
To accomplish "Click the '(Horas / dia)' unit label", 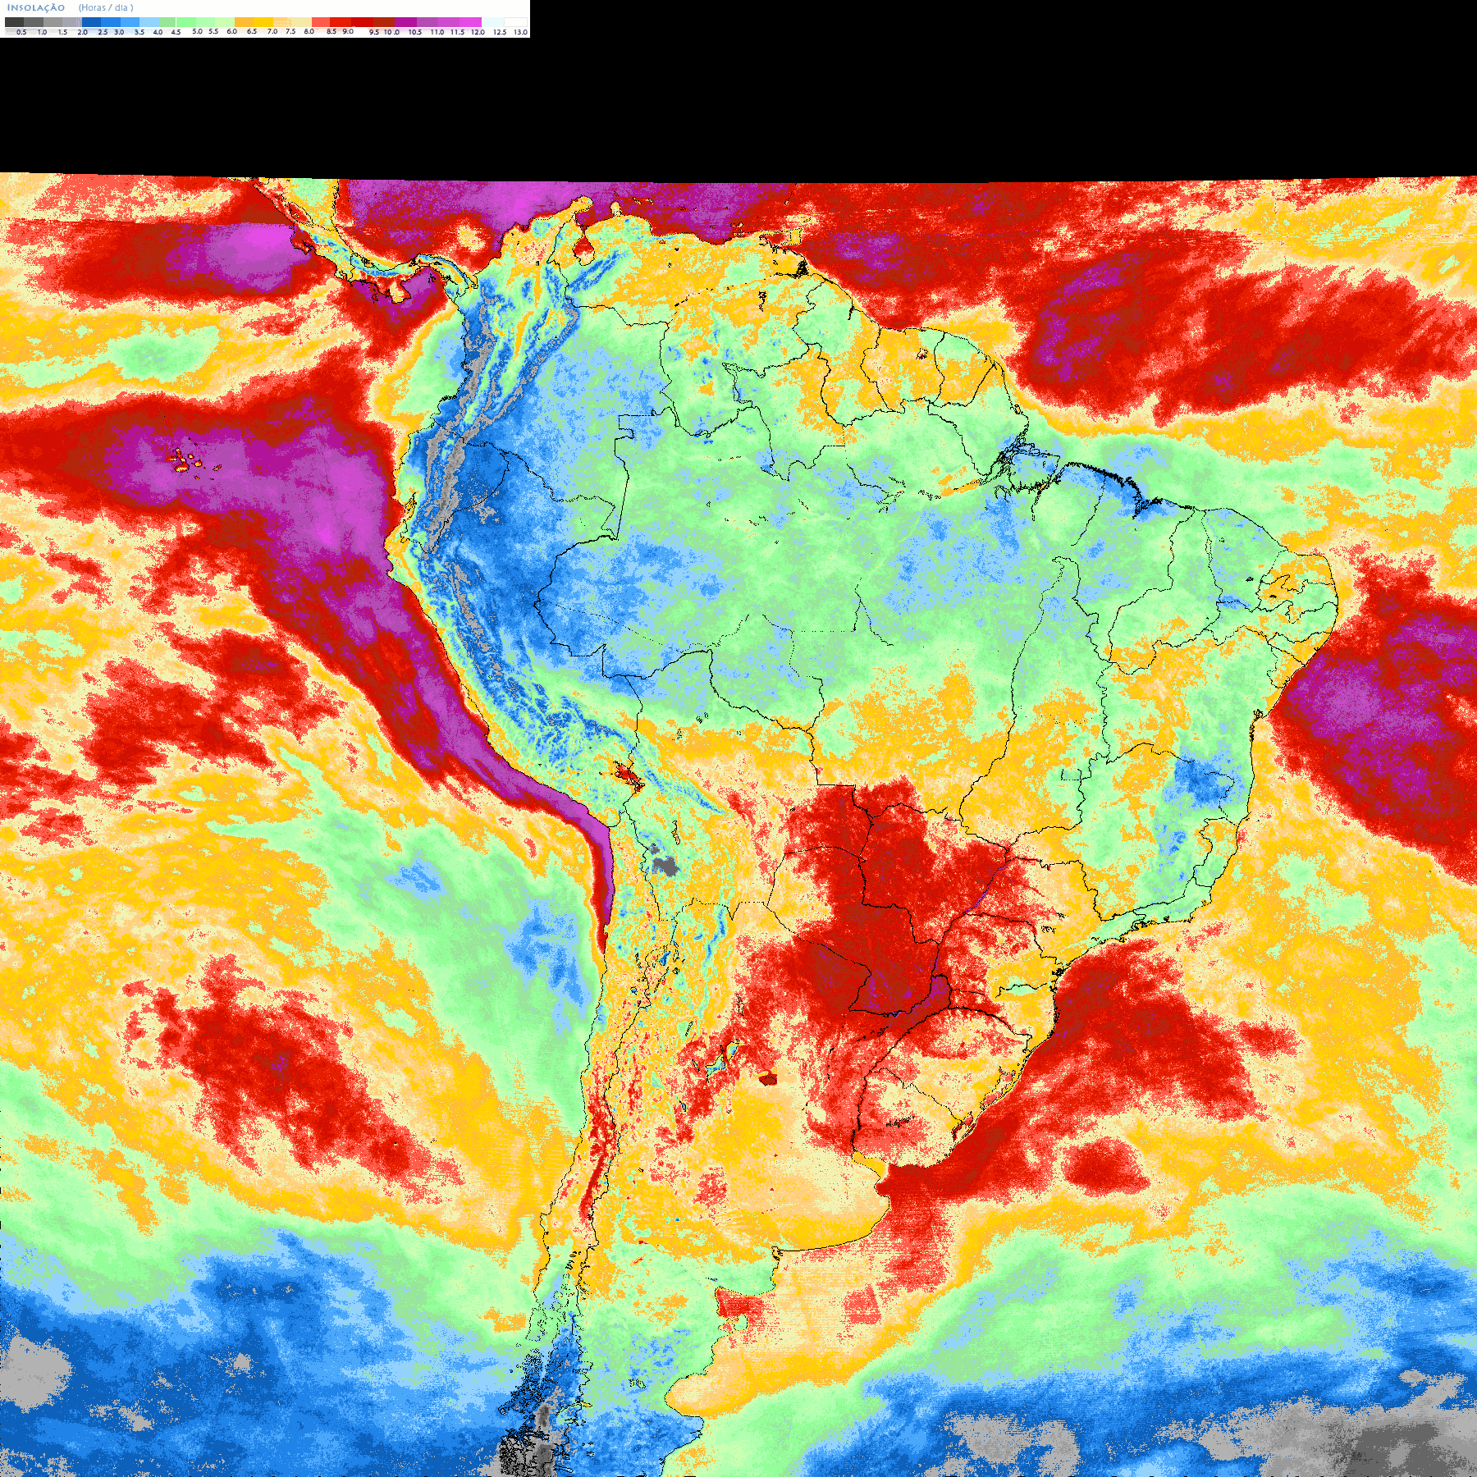I will [x=106, y=7].
